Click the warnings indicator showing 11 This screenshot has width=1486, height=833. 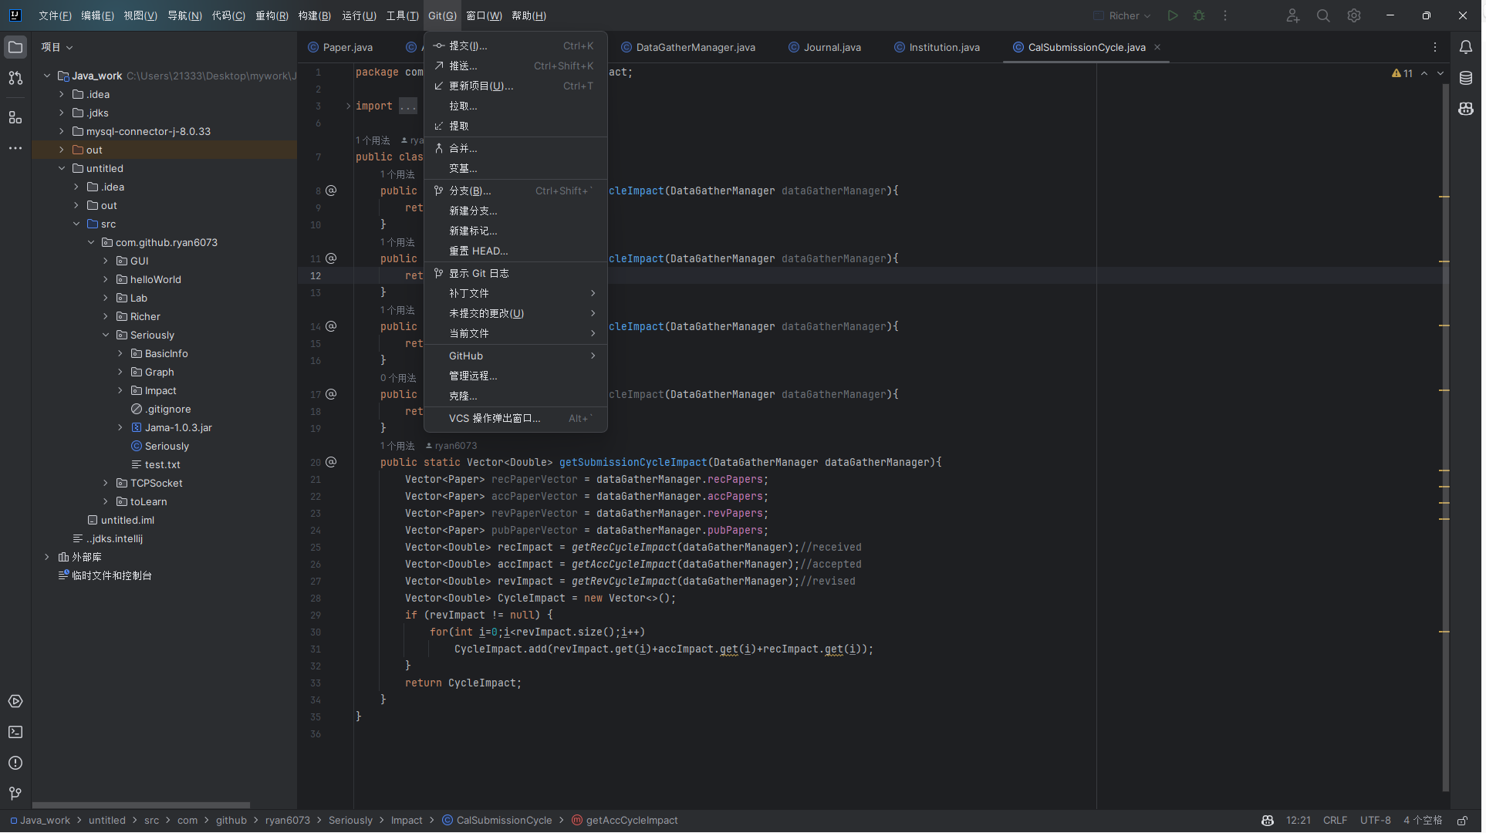click(x=1403, y=73)
